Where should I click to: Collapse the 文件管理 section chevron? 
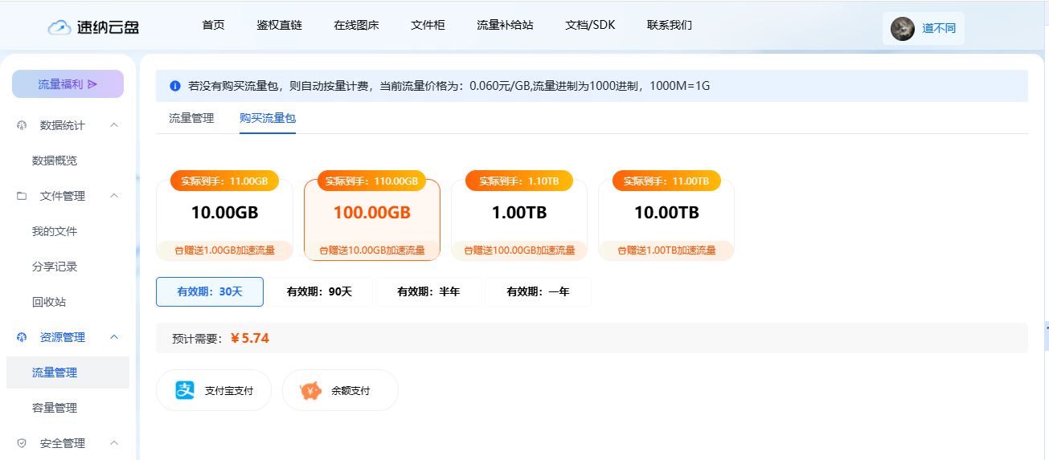tap(114, 196)
